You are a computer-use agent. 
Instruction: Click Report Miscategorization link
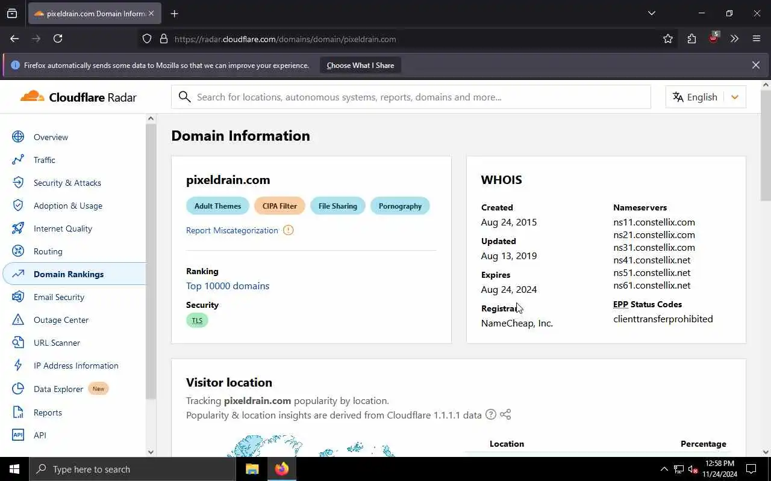[232, 230]
